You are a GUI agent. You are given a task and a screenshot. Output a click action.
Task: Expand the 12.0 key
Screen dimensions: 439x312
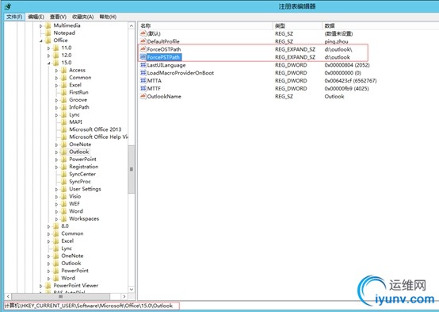(x=48, y=56)
